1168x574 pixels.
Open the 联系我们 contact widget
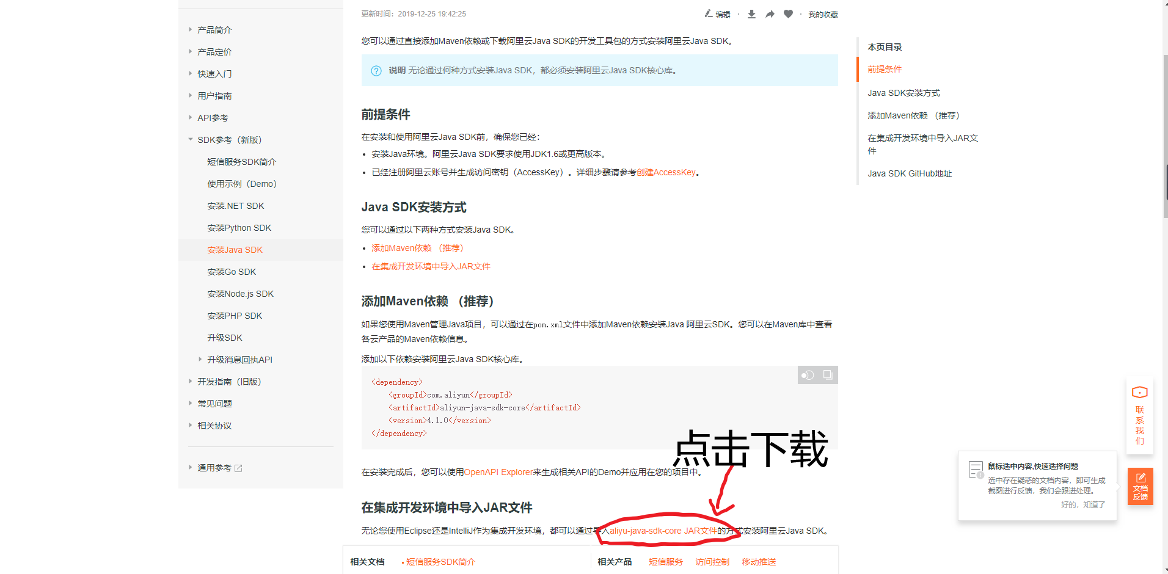[x=1139, y=416]
